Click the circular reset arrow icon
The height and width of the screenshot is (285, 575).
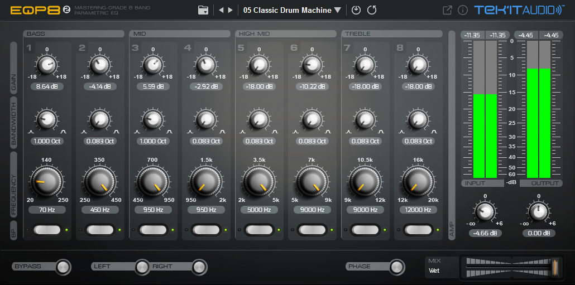pyautogui.click(x=372, y=10)
